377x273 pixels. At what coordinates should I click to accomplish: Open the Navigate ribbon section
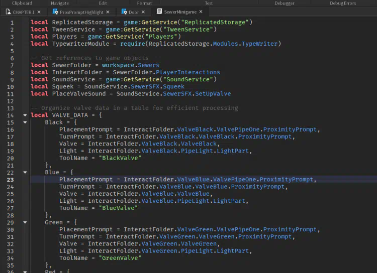(60, 3)
